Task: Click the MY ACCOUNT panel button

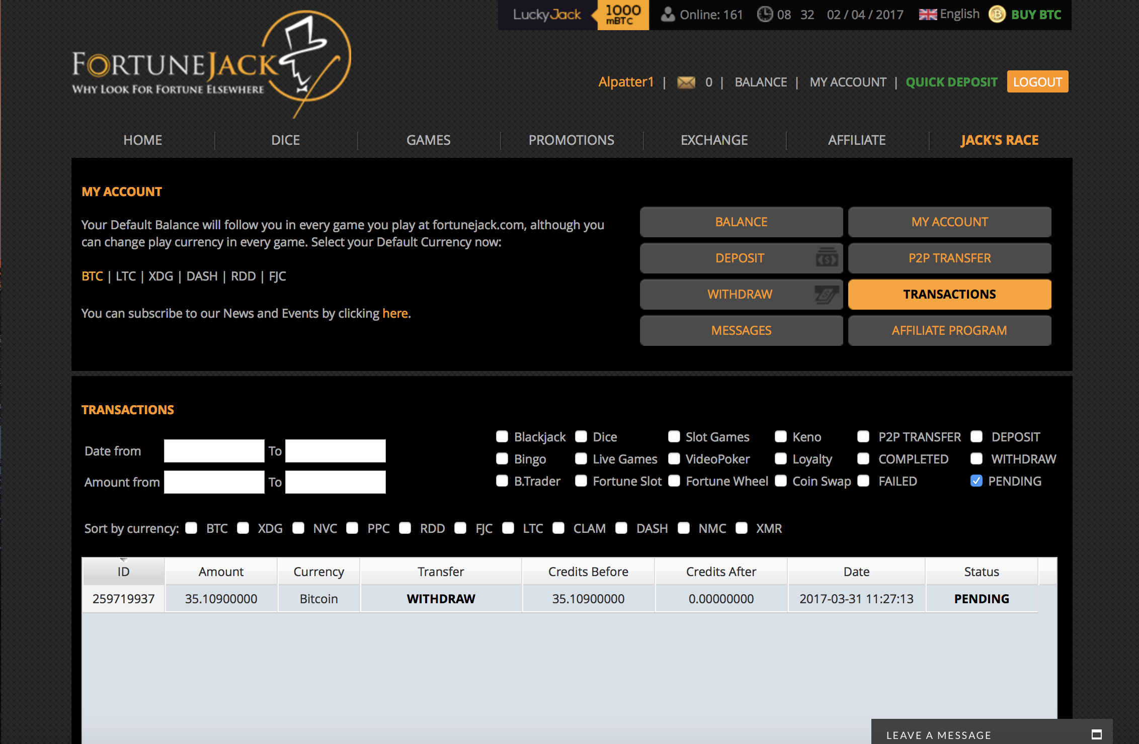Action: coord(949,222)
